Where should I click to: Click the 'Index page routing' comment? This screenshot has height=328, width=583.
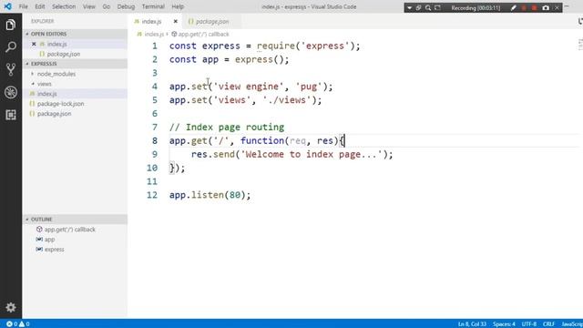tap(227, 128)
